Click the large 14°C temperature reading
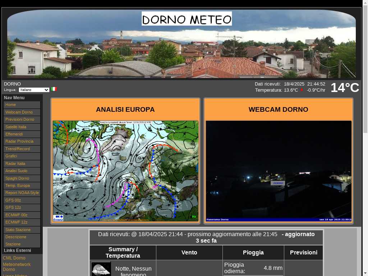 (345, 88)
